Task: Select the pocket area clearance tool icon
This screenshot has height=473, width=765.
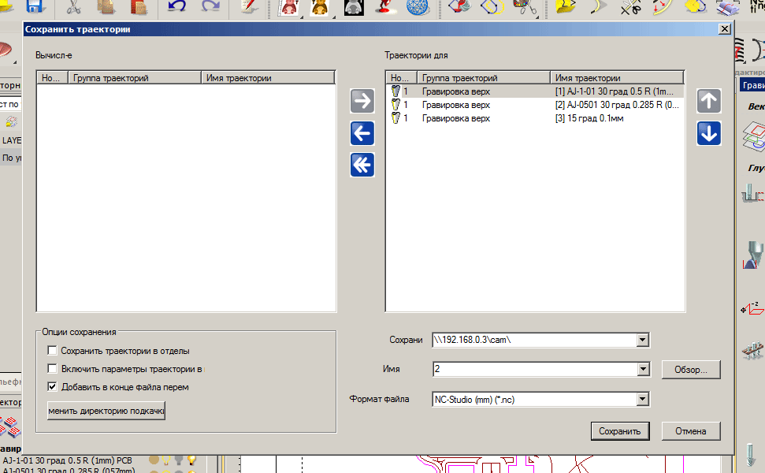Action: coord(752,193)
